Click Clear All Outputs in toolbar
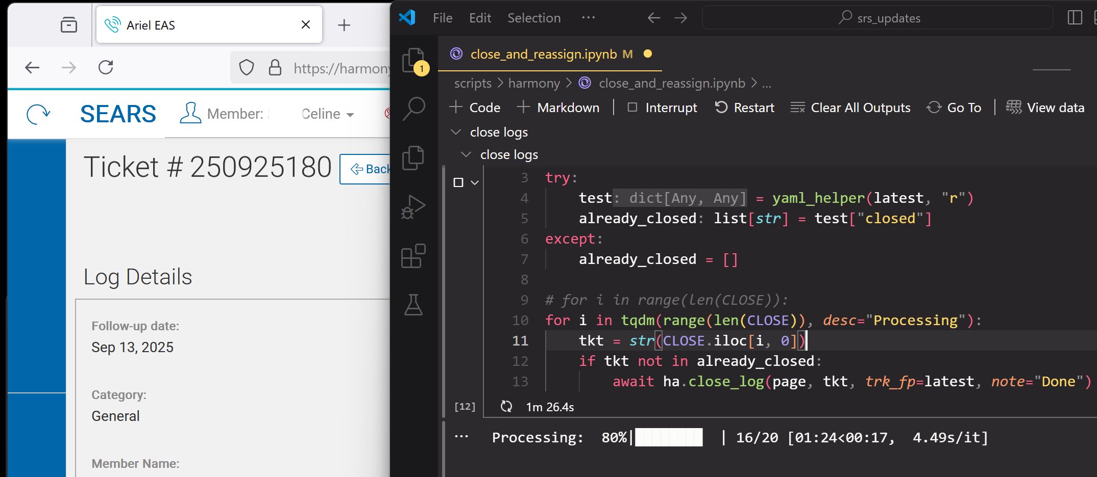The height and width of the screenshot is (477, 1097). [850, 108]
